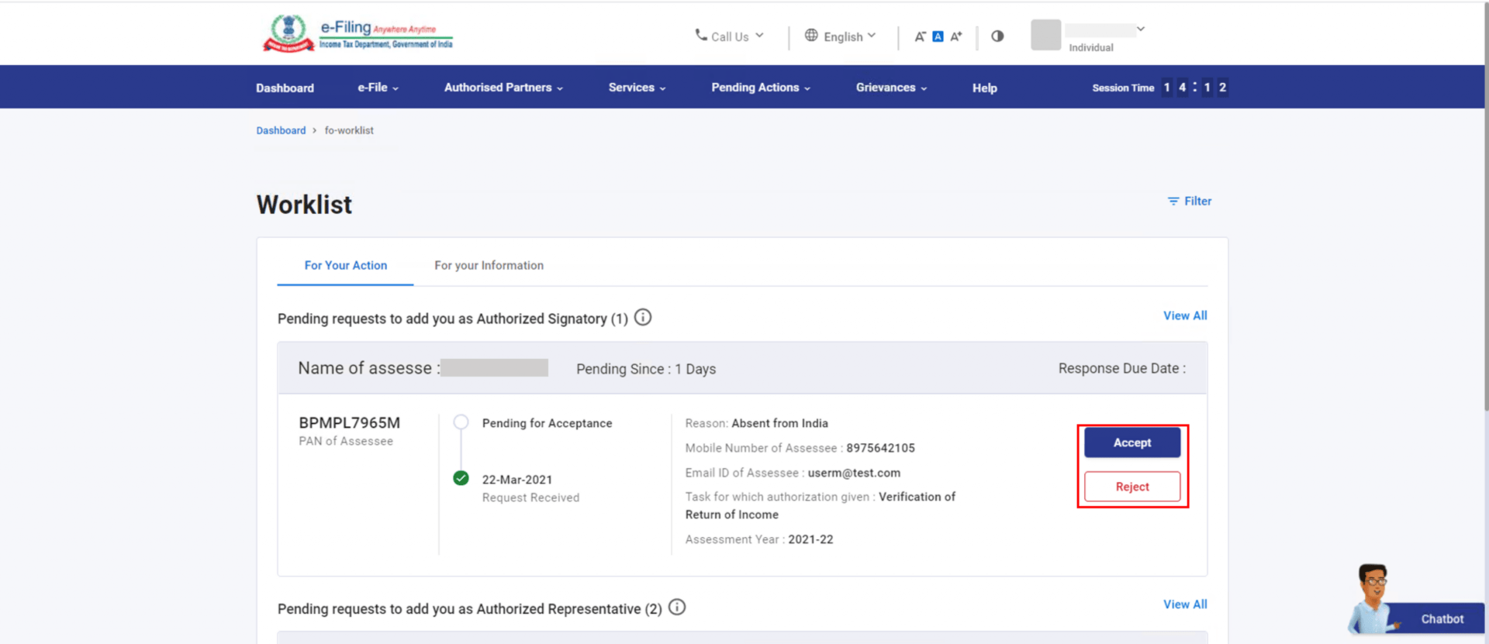Reject the authorized signatory request
Viewport: 1489px width, 644px height.
tap(1132, 487)
